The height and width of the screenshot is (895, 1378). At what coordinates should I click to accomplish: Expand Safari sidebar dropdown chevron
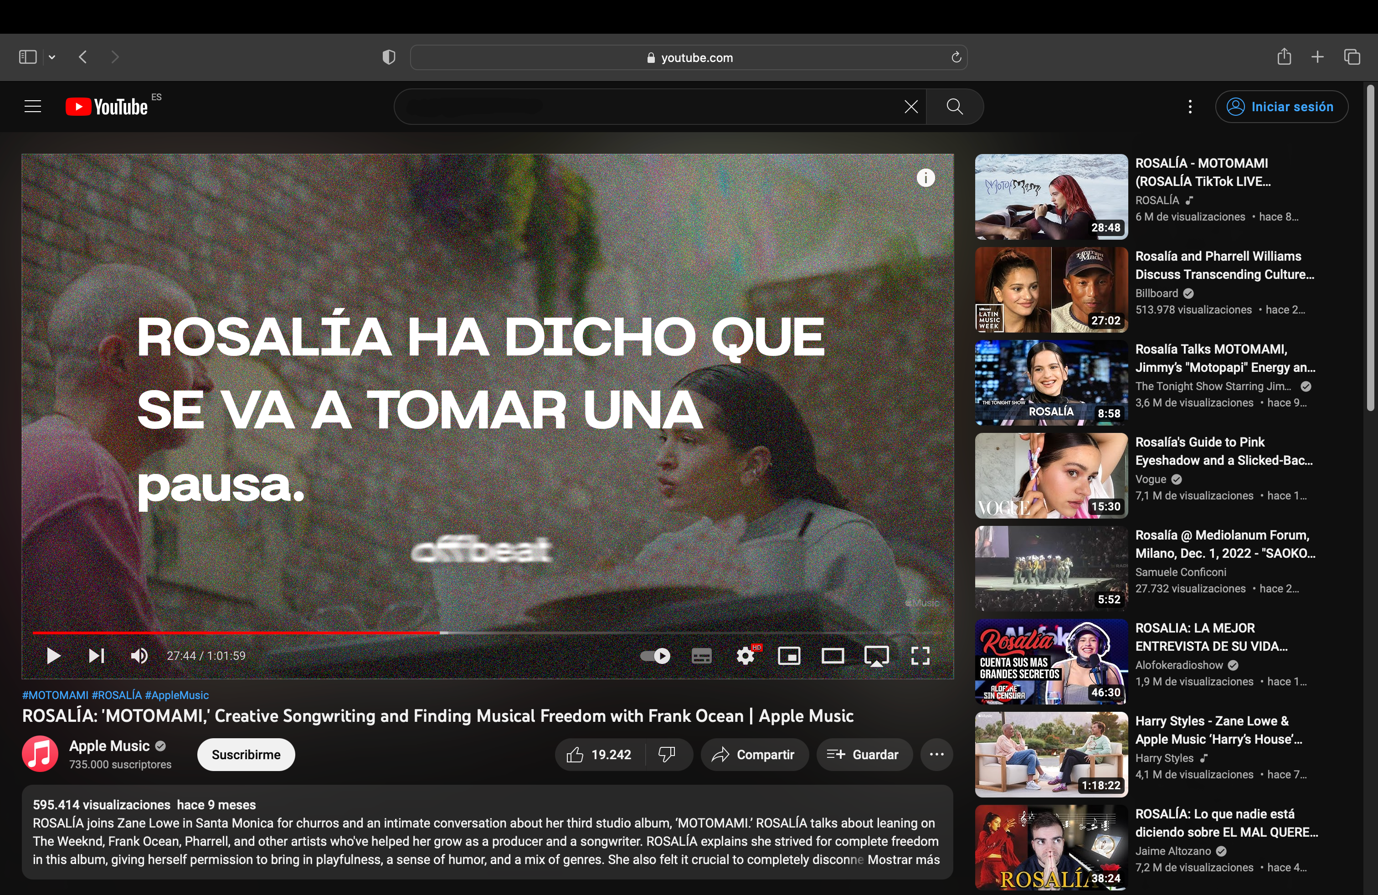click(x=52, y=57)
